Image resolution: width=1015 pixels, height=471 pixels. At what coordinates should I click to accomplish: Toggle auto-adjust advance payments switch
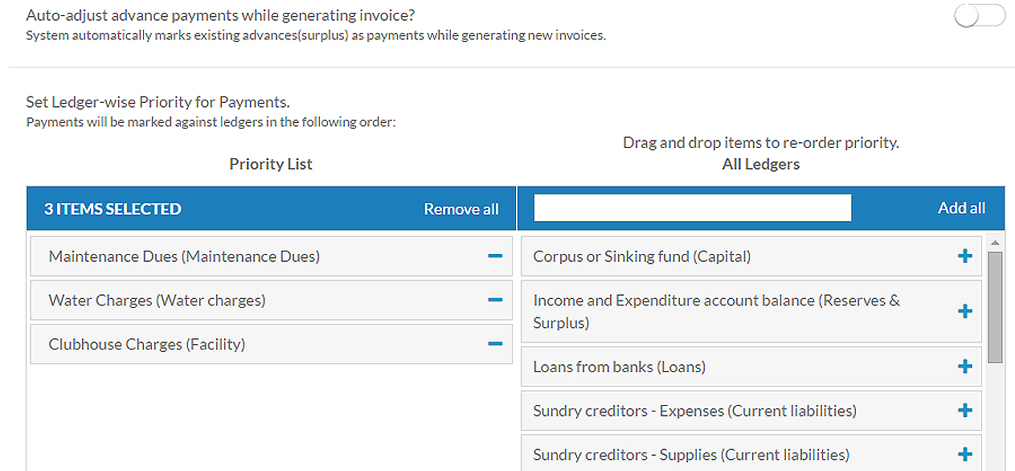click(980, 15)
